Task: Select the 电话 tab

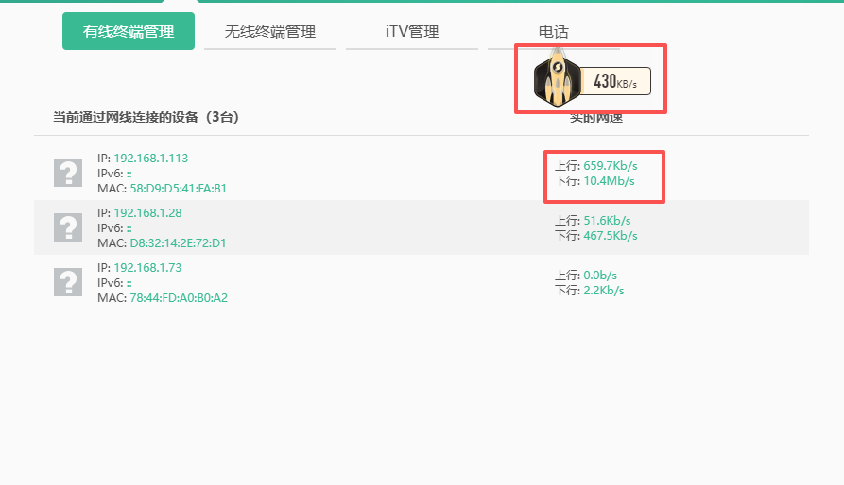Action: tap(554, 31)
